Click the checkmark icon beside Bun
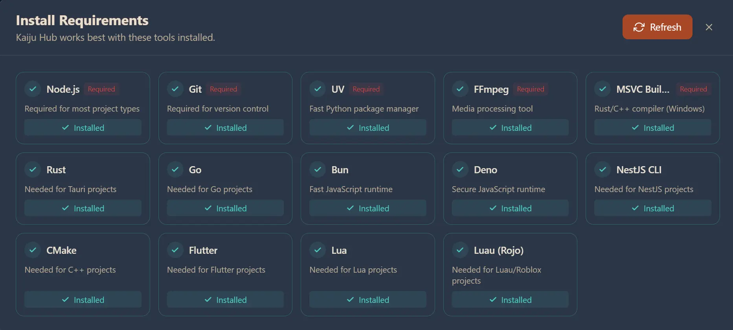 coord(318,170)
